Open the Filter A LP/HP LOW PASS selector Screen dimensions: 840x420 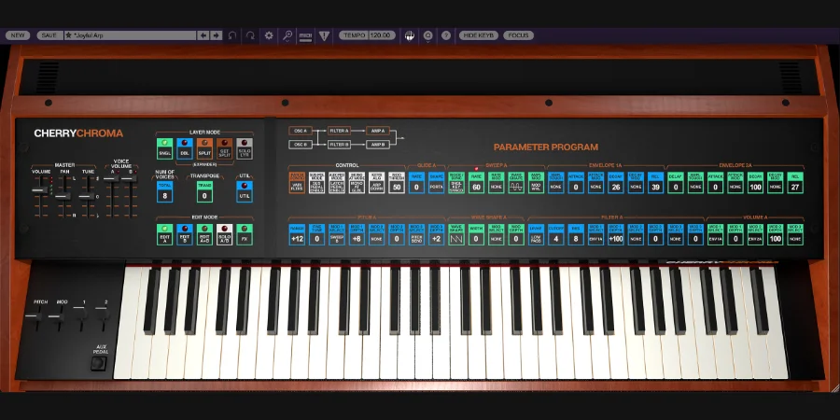(536, 234)
